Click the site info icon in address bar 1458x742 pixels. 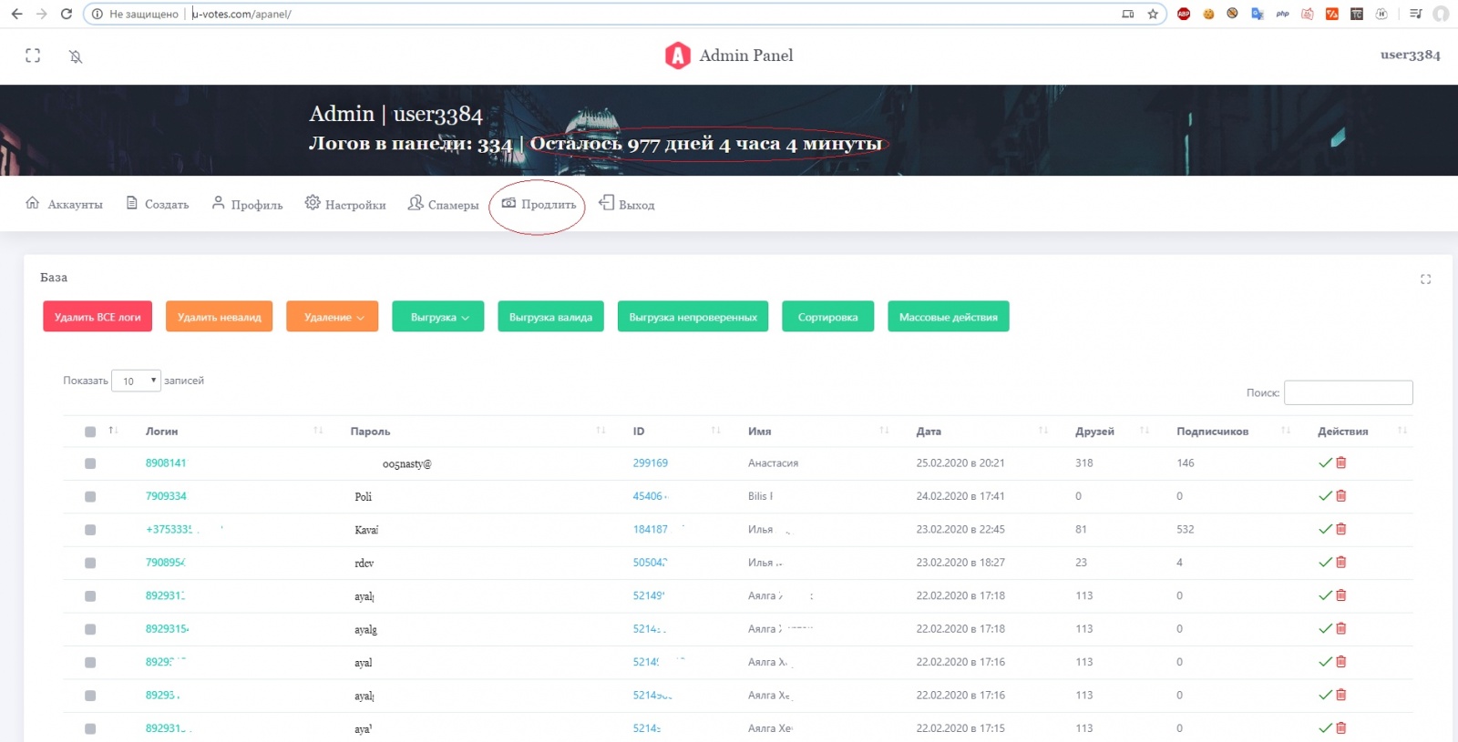pyautogui.click(x=98, y=14)
